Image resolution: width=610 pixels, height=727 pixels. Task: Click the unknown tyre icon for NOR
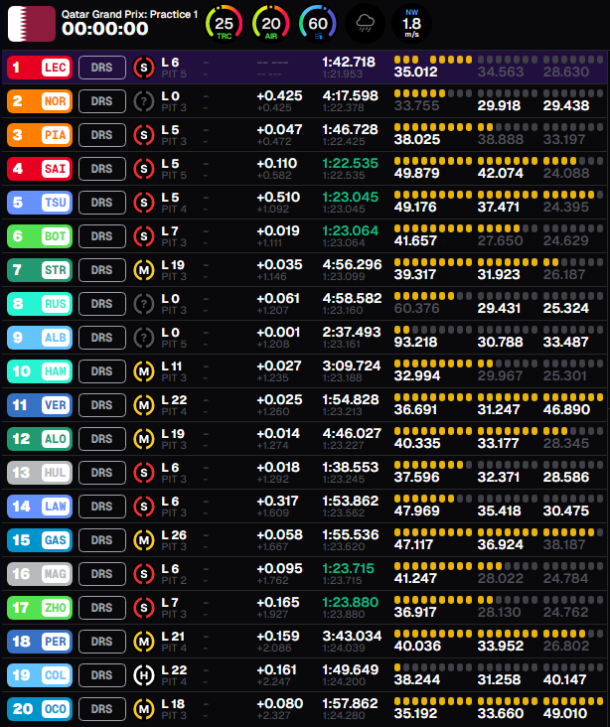pos(144,101)
